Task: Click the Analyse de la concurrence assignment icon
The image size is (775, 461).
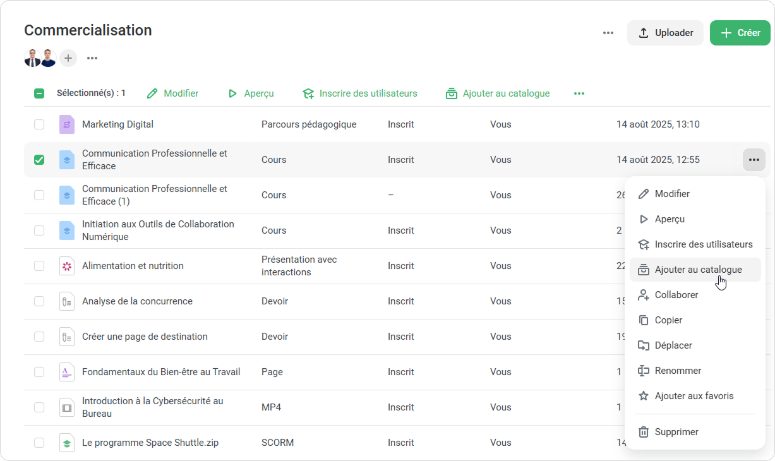Action: 67,301
